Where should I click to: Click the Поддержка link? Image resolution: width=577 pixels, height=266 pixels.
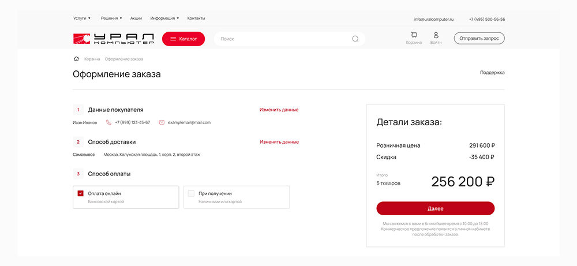pos(492,73)
